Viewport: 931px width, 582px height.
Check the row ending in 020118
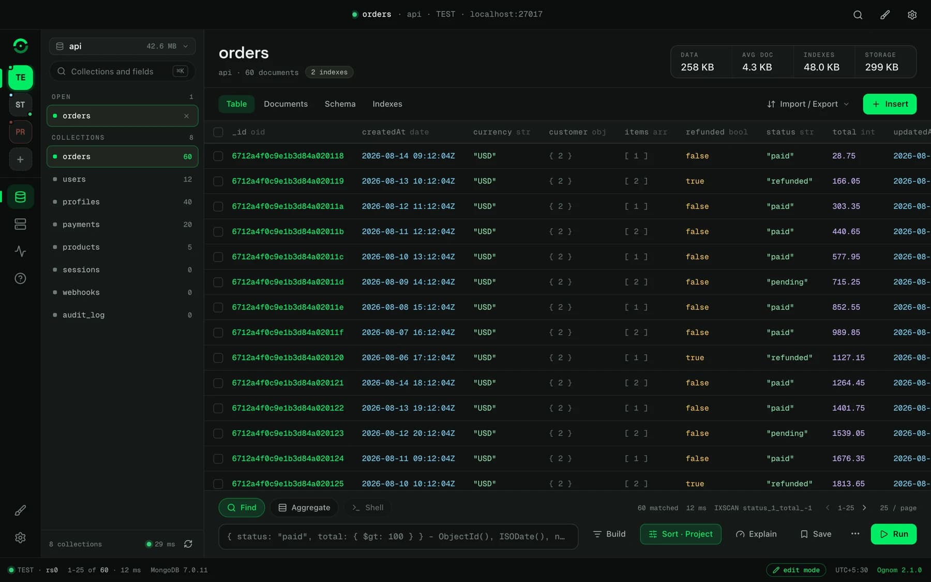click(x=218, y=156)
